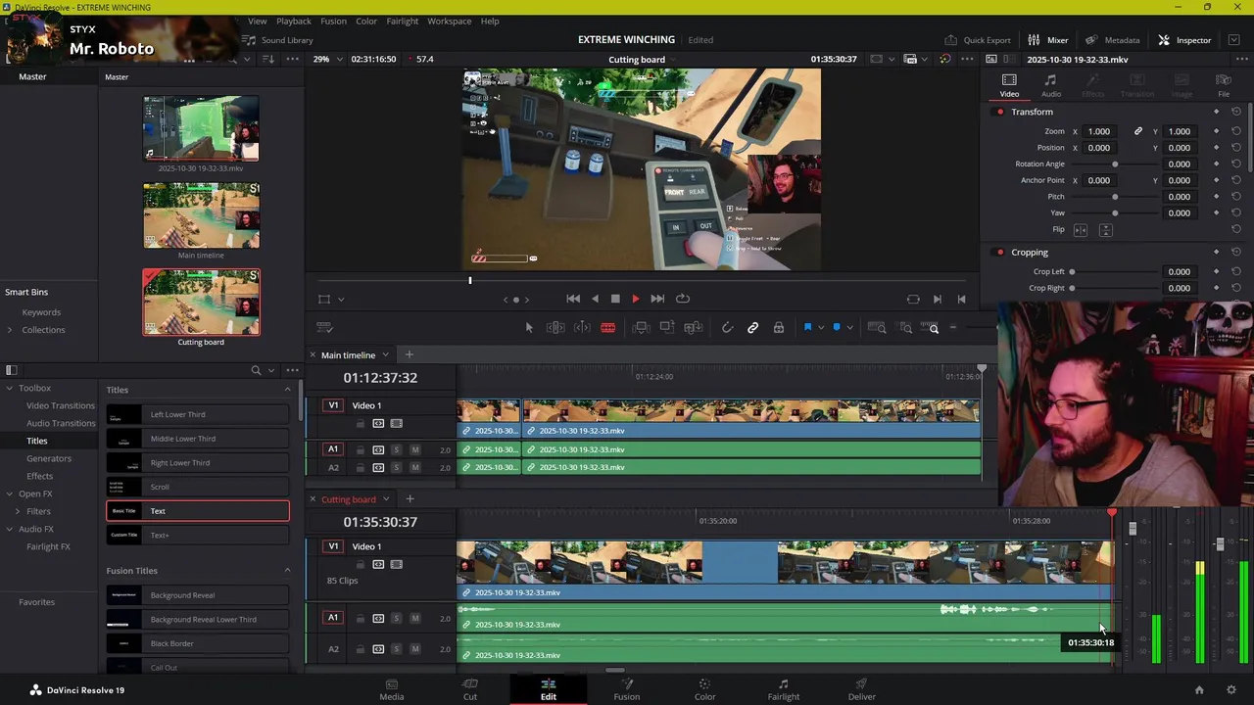The width and height of the screenshot is (1254, 705).
Task: Open the Cutting board timeline name dropdown
Action: pyautogui.click(x=672, y=59)
